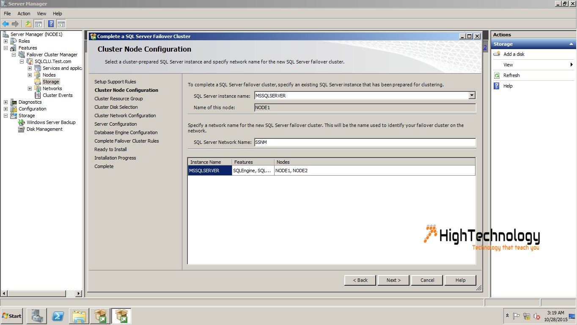Open the View menu
The width and height of the screenshot is (577, 325).
(x=41, y=14)
